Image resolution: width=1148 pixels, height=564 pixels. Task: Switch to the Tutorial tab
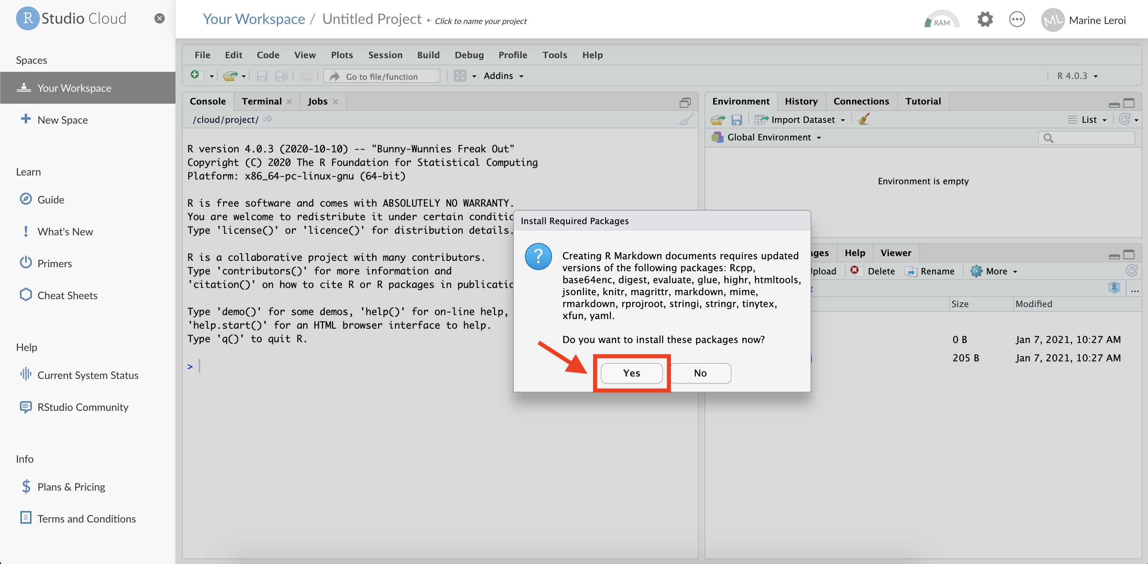(x=923, y=101)
